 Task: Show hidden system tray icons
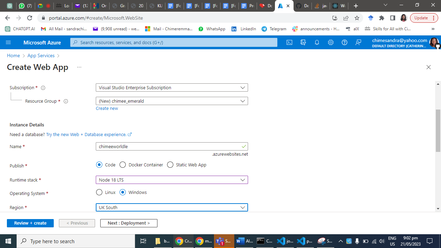click(x=340, y=241)
